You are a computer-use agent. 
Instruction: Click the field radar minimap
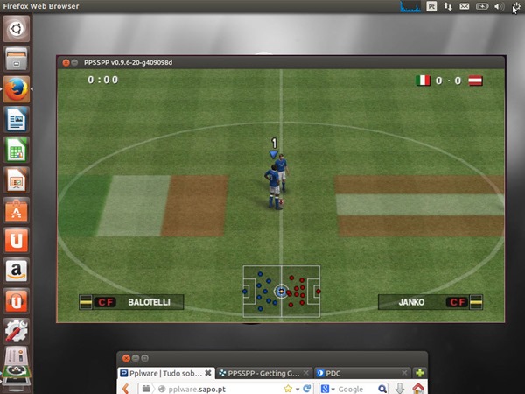click(x=281, y=292)
